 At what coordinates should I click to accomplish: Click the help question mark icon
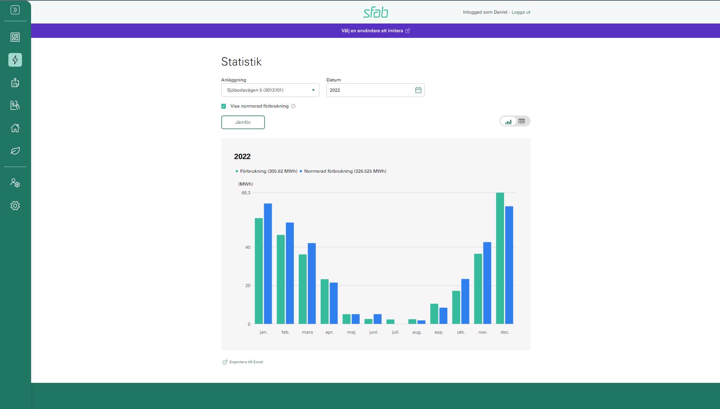click(x=293, y=106)
